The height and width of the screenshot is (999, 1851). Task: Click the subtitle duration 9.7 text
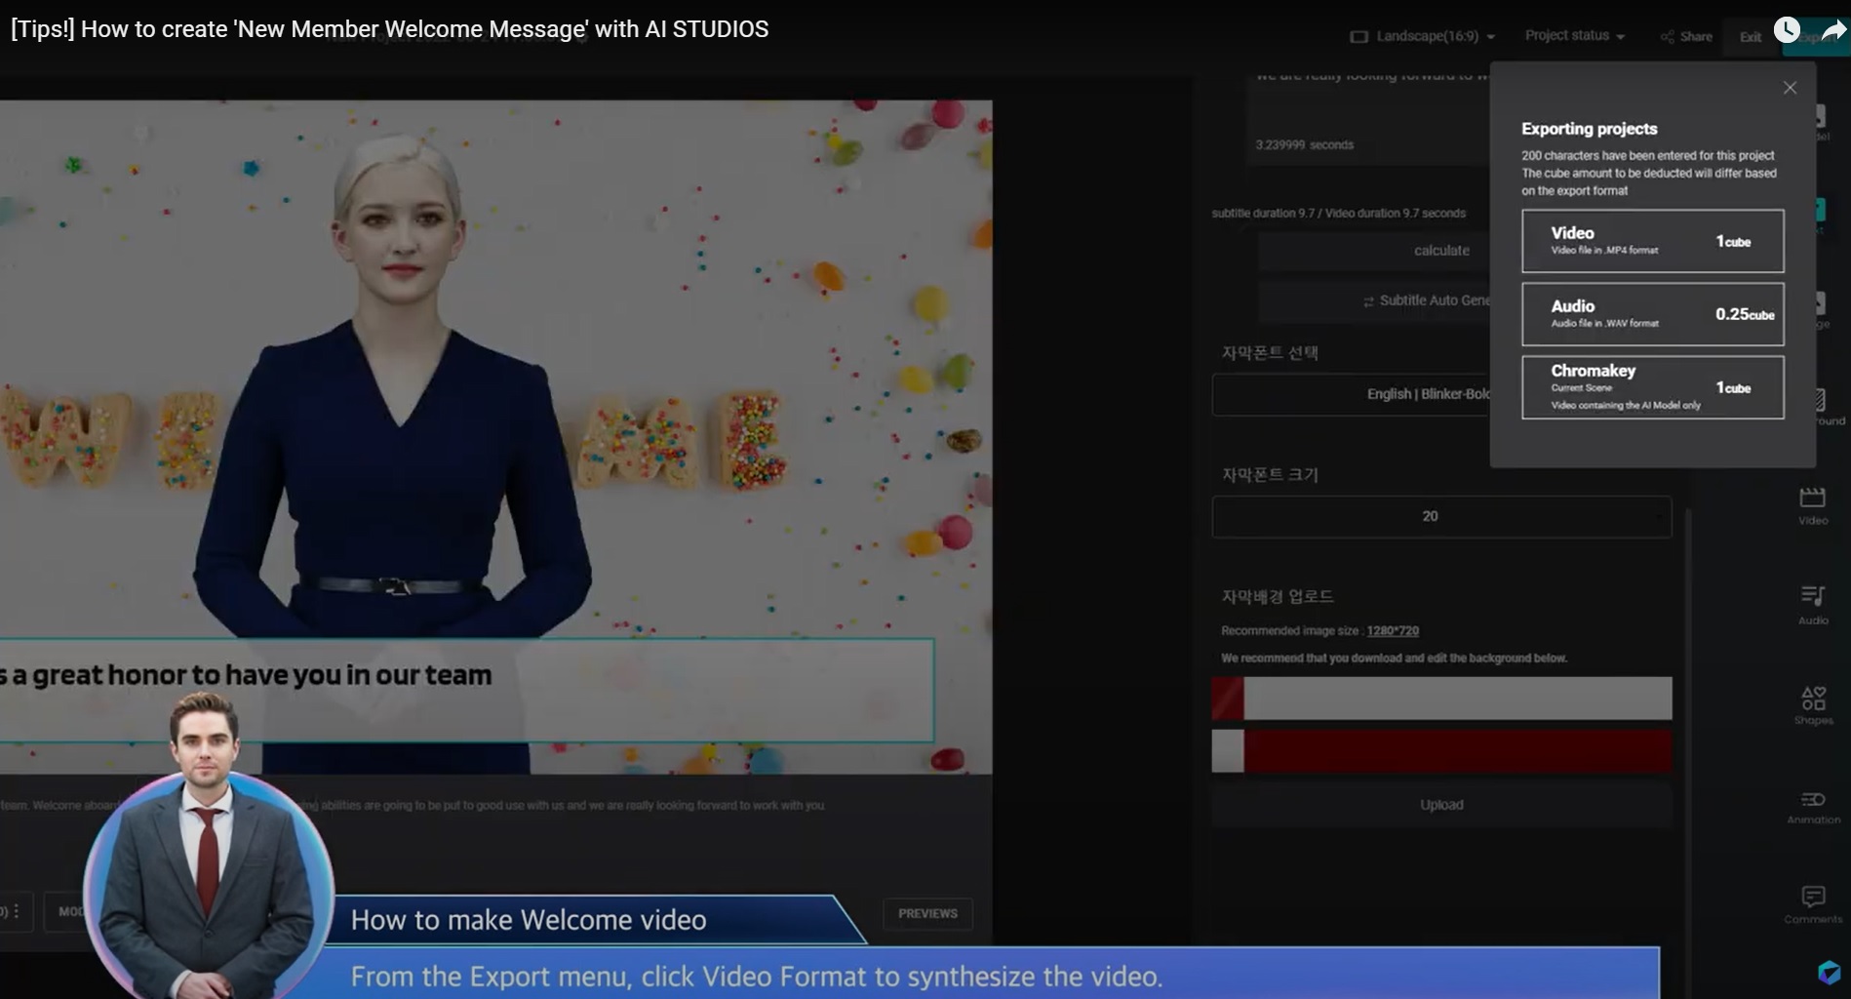click(x=1338, y=214)
